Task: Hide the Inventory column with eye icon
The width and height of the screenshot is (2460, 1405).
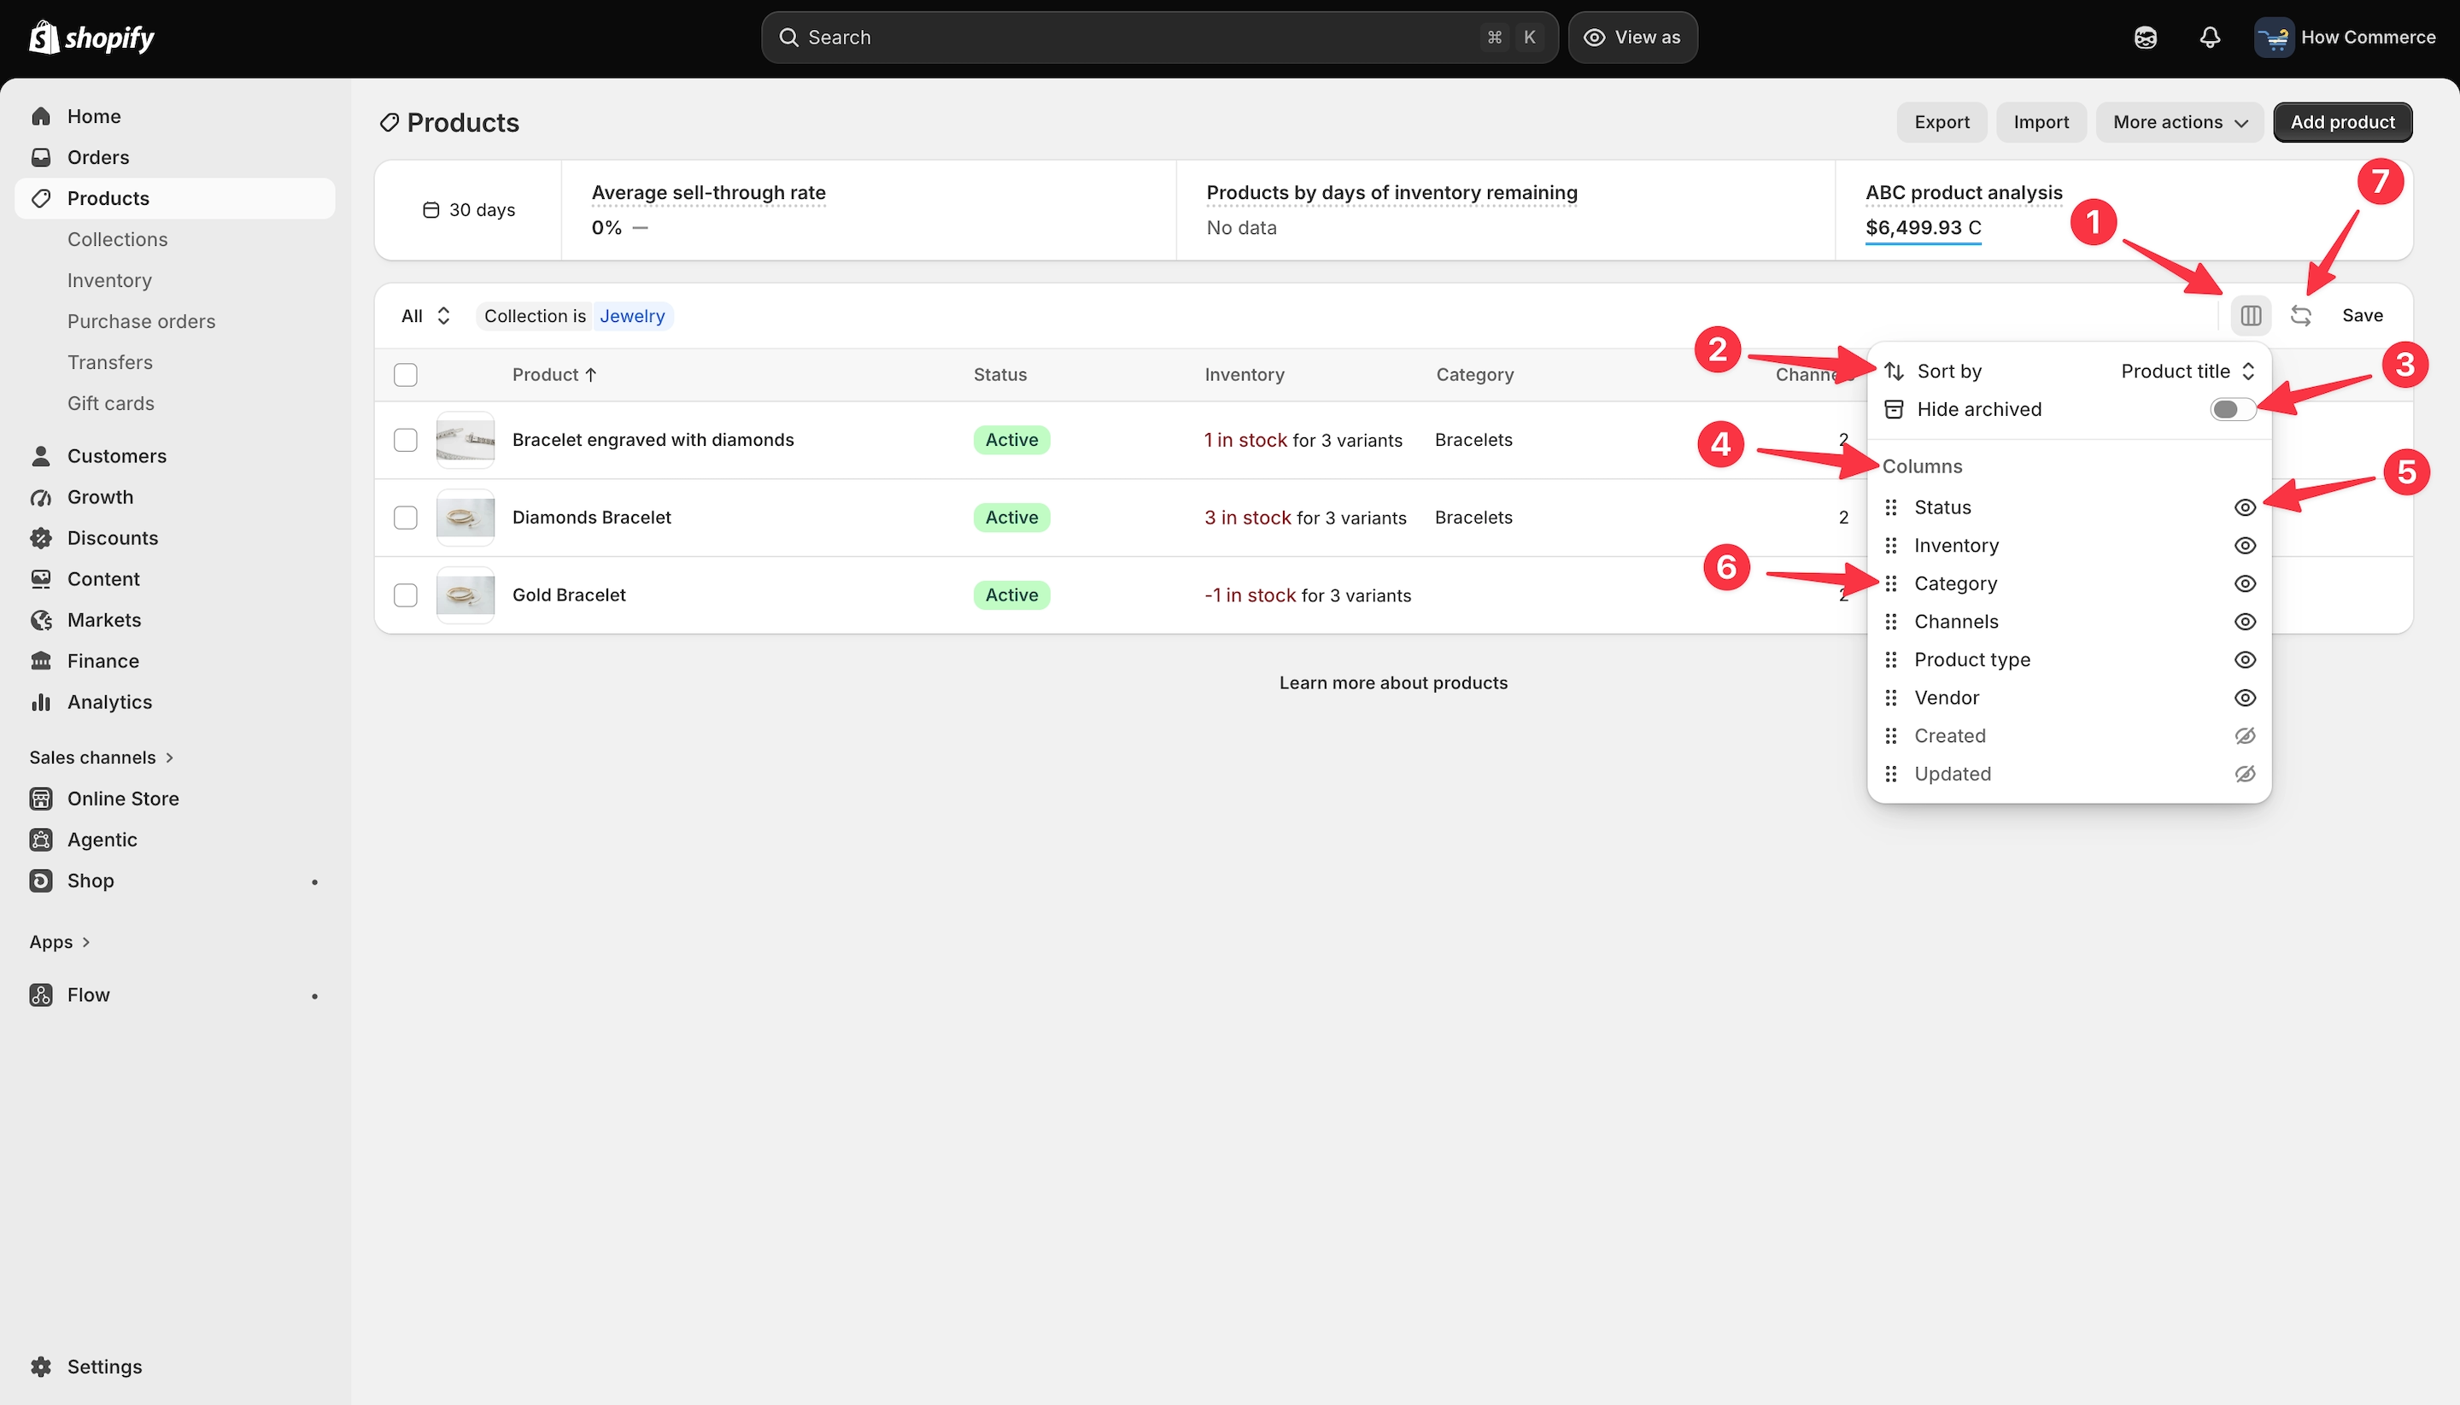Action: point(2245,545)
